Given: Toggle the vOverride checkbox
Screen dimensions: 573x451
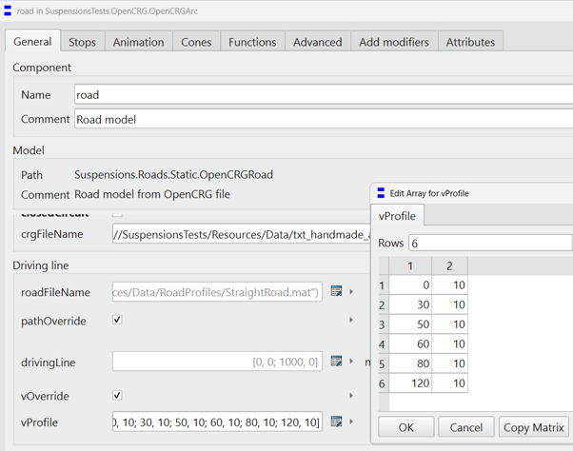Looking at the screenshot, I should point(117,396).
